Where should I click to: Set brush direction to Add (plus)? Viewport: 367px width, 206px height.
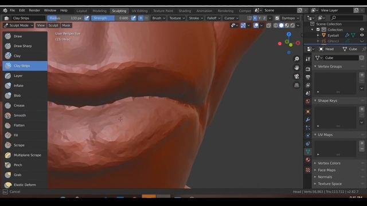tap(140, 18)
